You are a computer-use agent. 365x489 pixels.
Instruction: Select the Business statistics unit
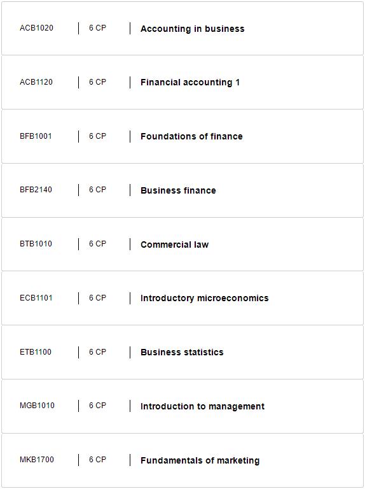pos(182,352)
